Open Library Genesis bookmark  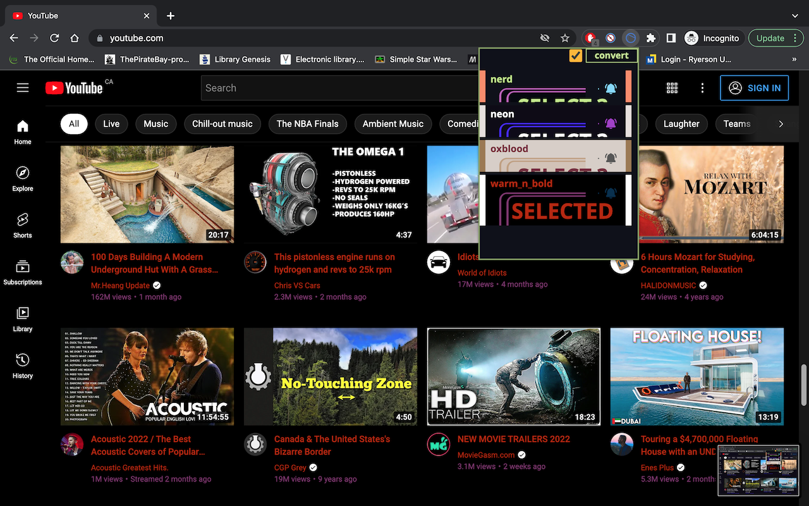click(235, 59)
